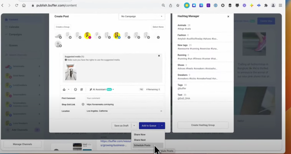This screenshot has width=291, height=154.
Task: Select Share Next from the menu
Action: [x=140, y=140]
